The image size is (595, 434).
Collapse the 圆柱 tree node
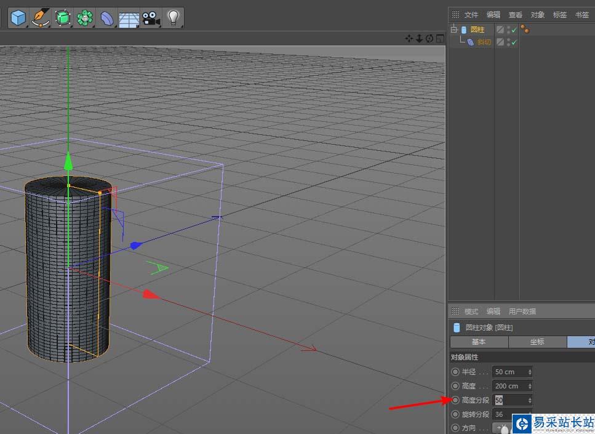point(454,30)
